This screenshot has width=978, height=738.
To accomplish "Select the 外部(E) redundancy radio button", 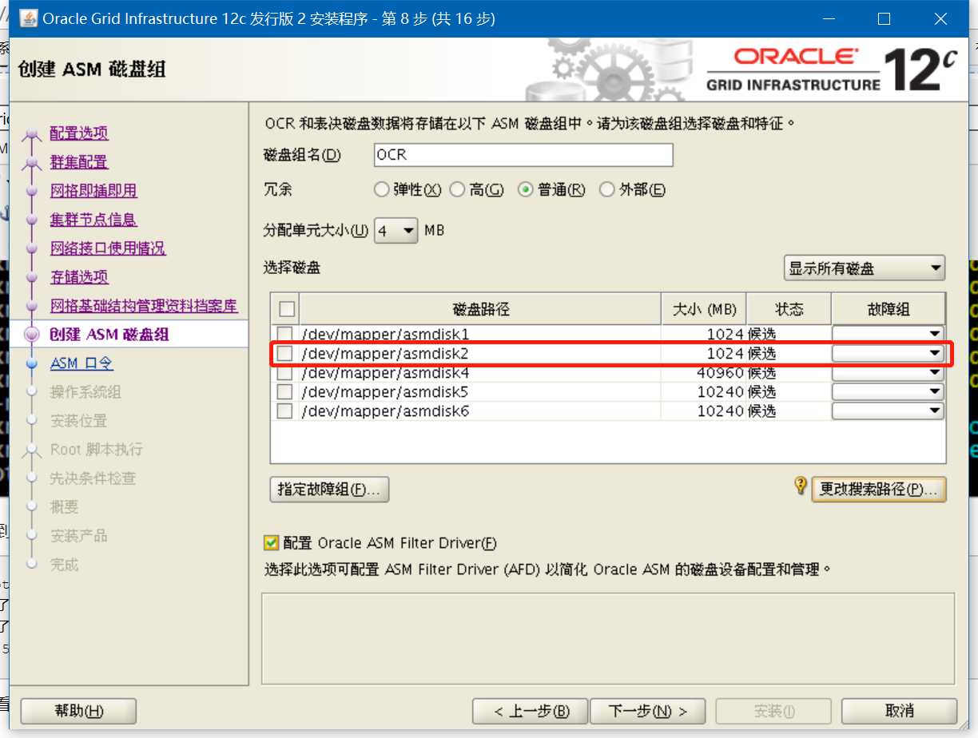I will [x=606, y=189].
